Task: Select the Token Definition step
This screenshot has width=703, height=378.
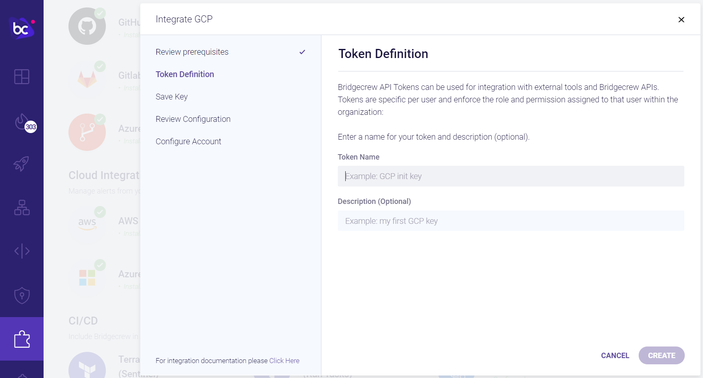Action: click(x=185, y=74)
